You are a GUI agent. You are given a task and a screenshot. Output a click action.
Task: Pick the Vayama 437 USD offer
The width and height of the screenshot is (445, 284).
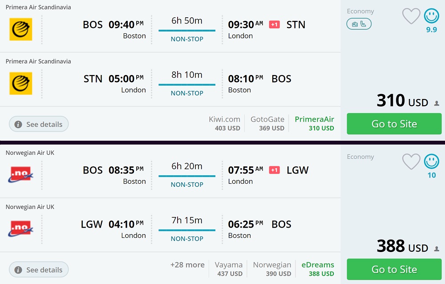[230, 269]
